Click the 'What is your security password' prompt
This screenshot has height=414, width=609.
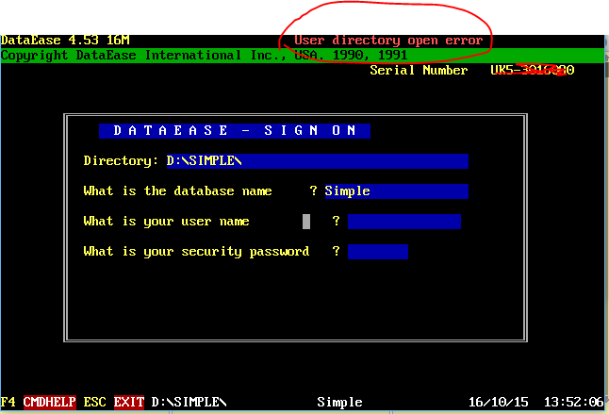196,252
